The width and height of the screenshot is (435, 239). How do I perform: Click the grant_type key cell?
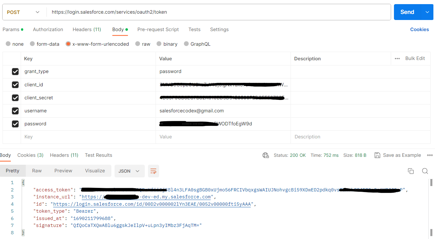88,72
